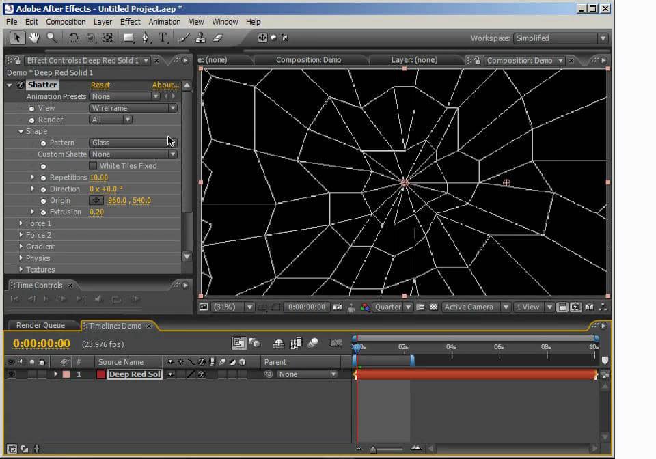The height and width of the screenshot is (459, 656).
Task: Click the About link for Shatter
Action: [x=165, y=85]
